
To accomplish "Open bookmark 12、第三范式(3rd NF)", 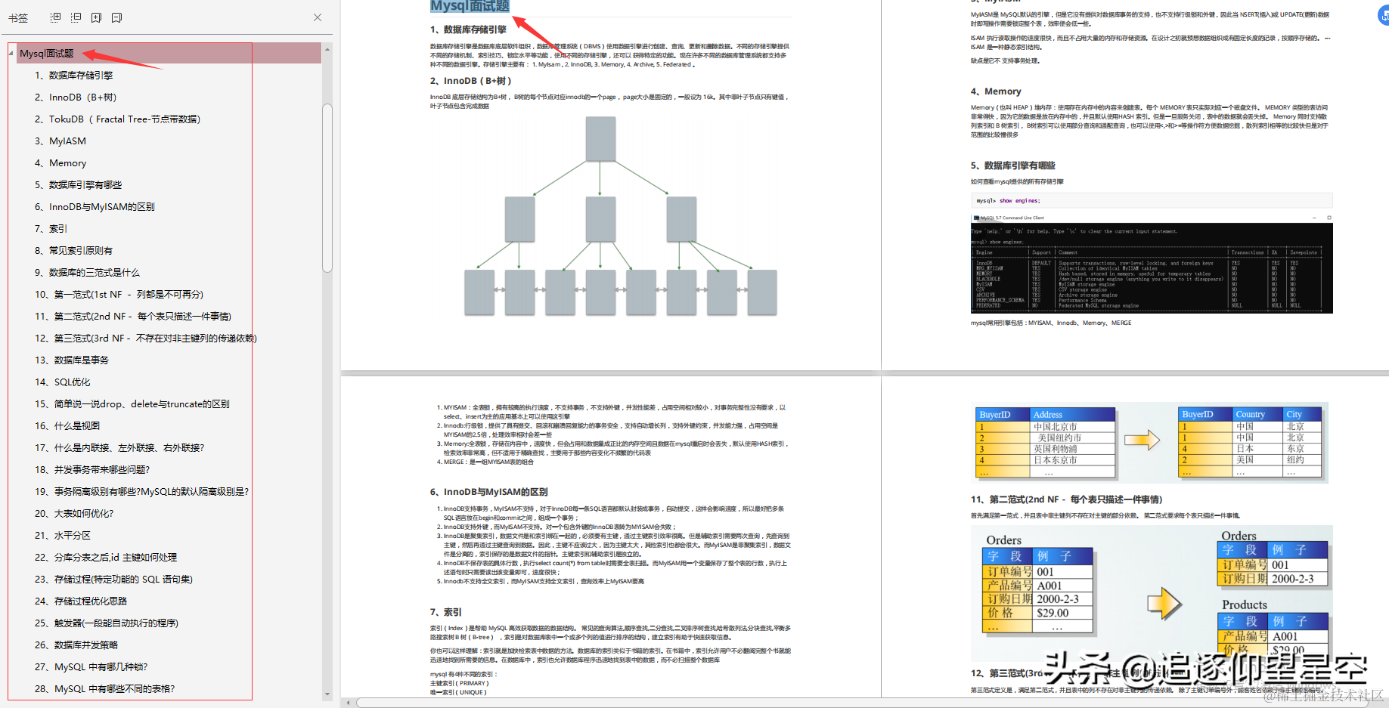I will pyautogui.click(x=146, y=338).
